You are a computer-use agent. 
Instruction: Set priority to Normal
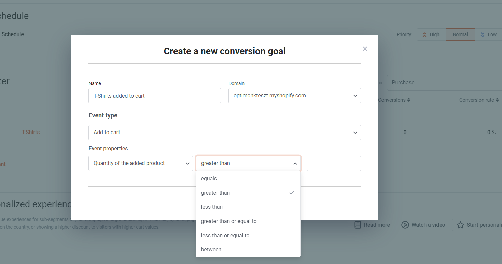coord(460,34)
